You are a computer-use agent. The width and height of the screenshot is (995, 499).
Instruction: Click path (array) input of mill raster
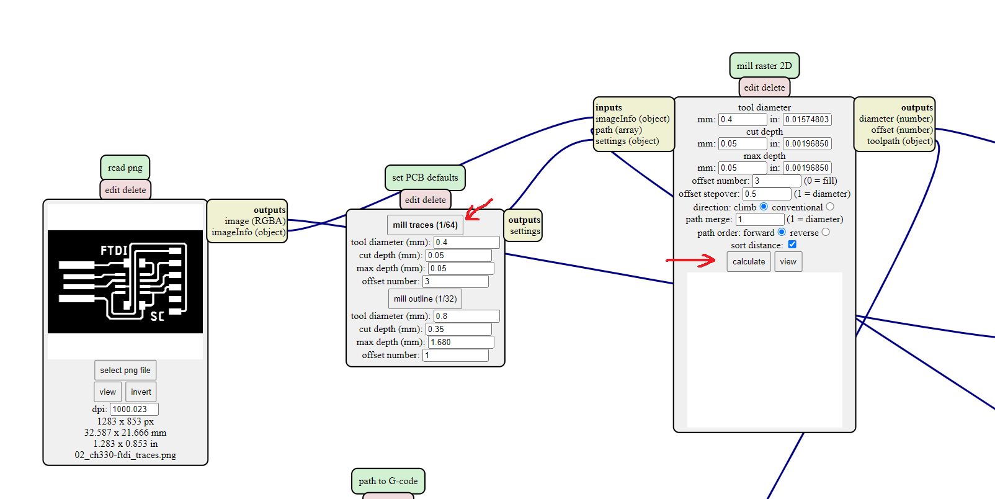618,130
